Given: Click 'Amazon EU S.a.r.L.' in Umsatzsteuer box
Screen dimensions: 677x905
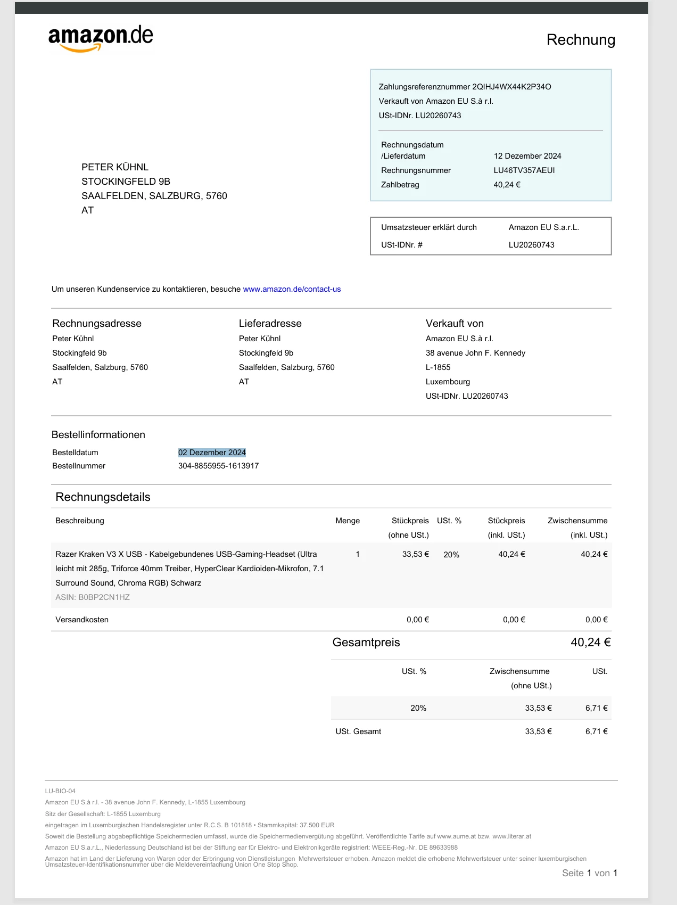Looking at the screenshot, I should tap(544, 227).
